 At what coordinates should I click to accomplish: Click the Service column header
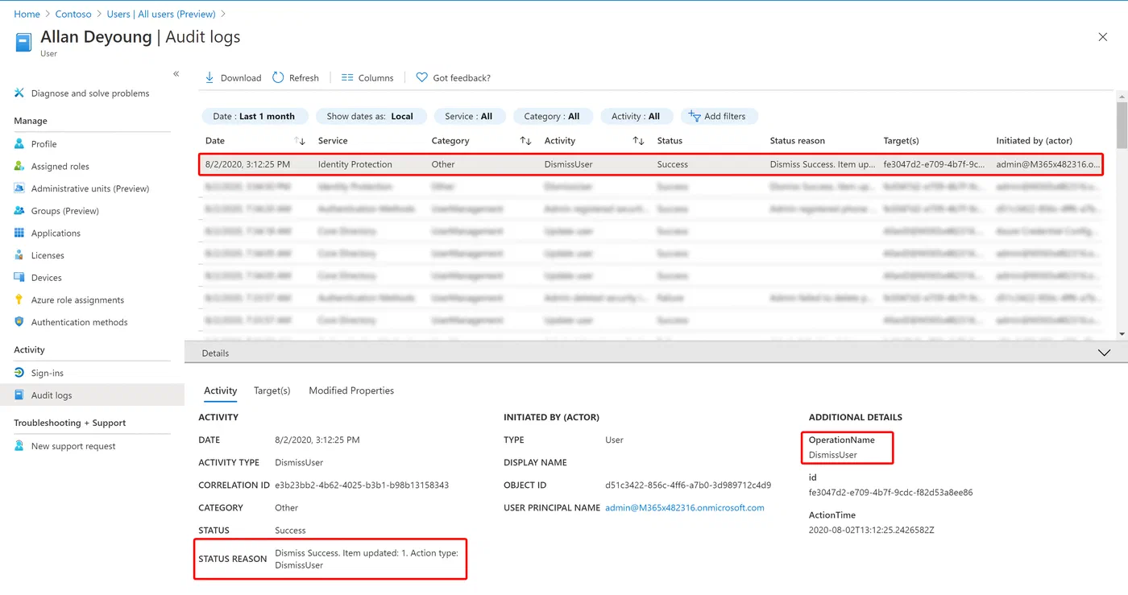coord(333,141)
